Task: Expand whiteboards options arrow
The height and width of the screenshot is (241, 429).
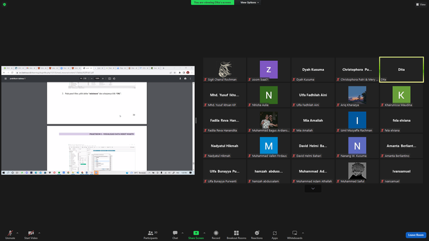Action: pyautogui.click(x=303, y=233)
